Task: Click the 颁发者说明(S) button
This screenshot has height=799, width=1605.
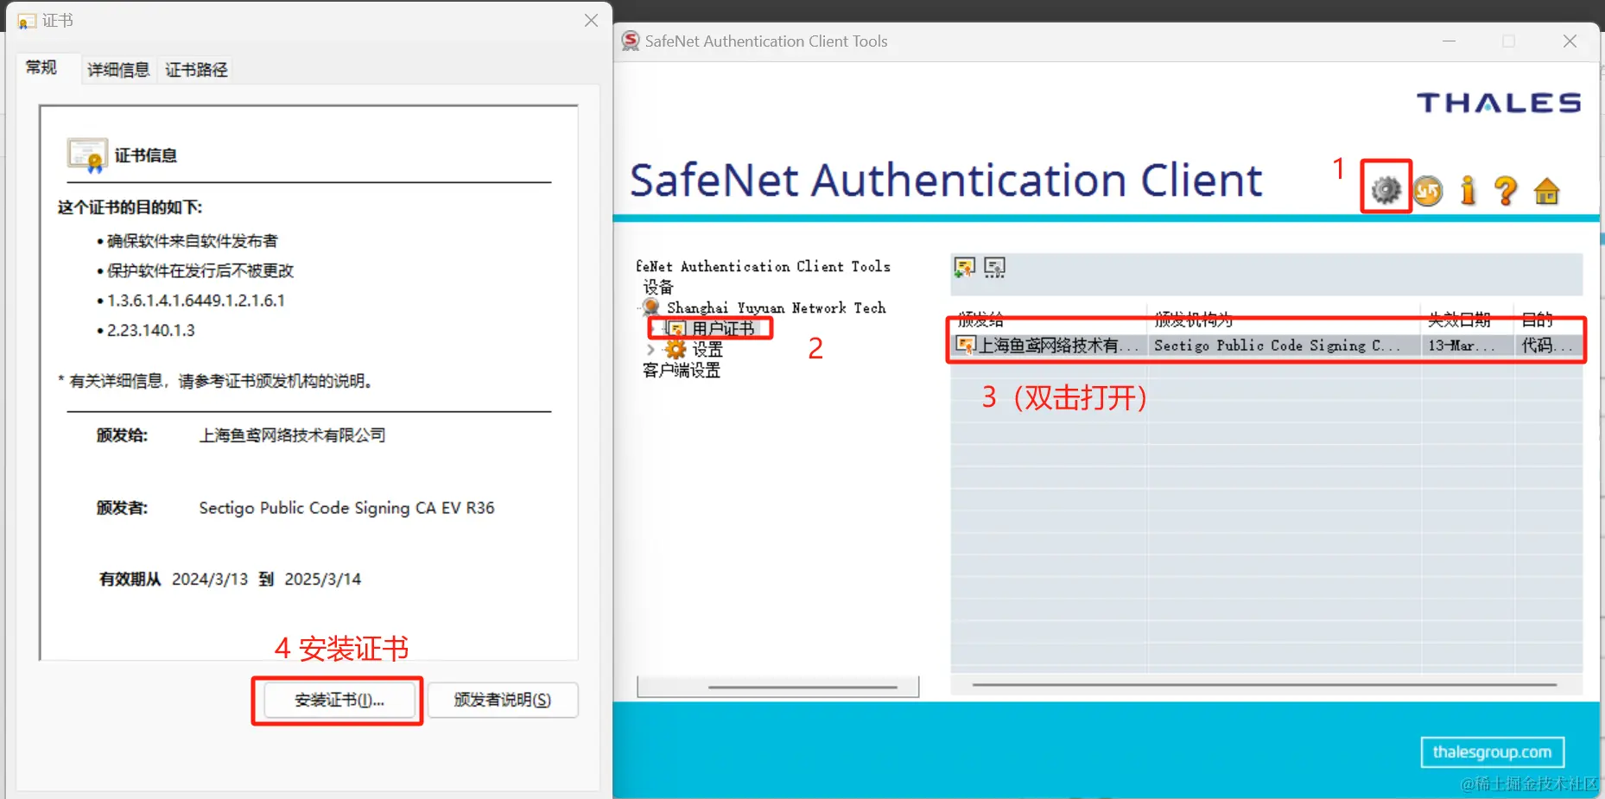Action: pos(503,700)
